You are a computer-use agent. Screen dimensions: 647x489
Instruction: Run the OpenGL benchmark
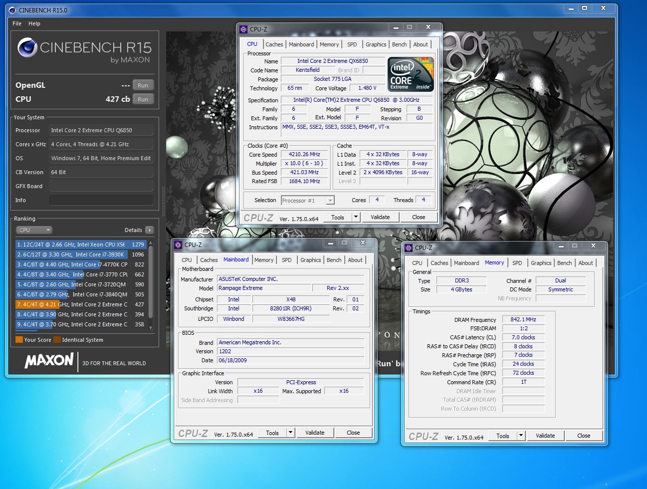143,85
